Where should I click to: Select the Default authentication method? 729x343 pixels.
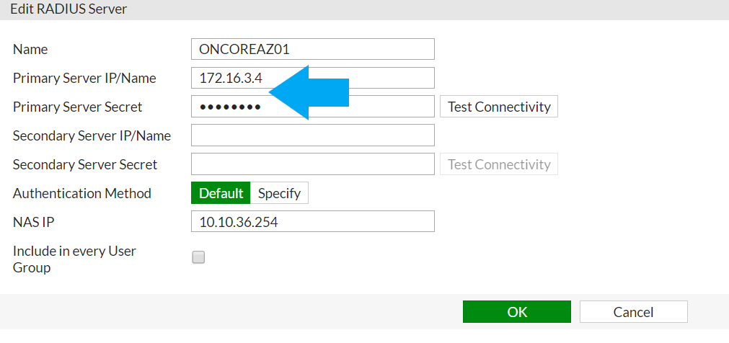coord(221,193)
